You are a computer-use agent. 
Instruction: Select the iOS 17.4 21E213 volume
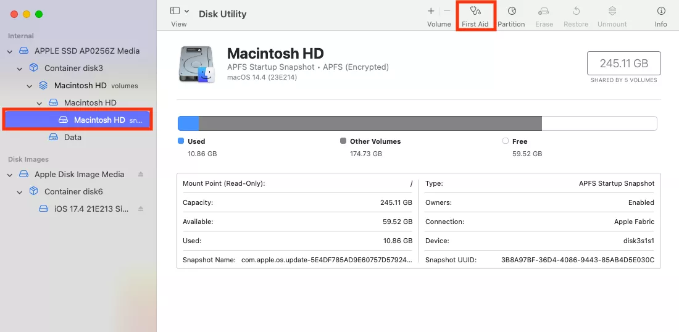91,209
